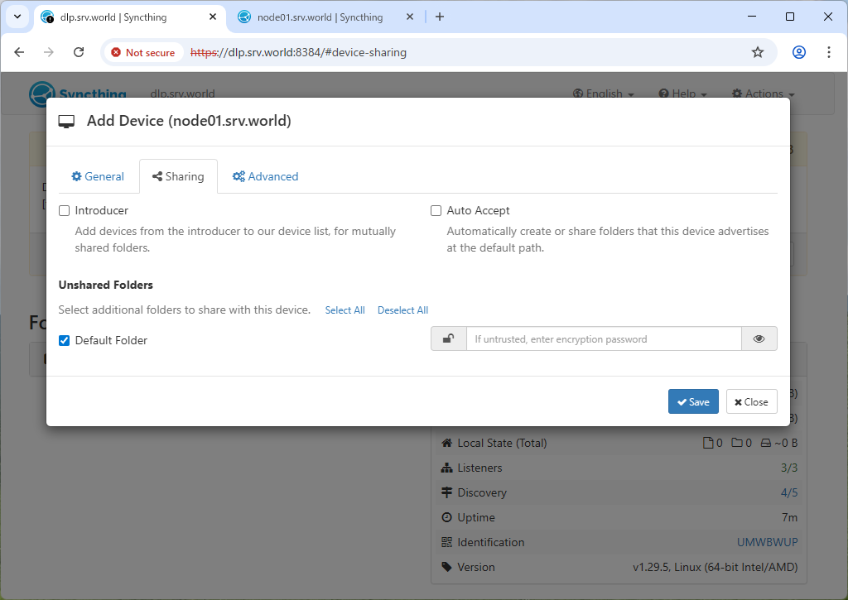Toggle password visibility eye icon

point(759,338)
